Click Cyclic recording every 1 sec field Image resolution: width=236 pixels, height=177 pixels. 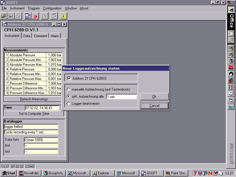click(x=31, y=132)
